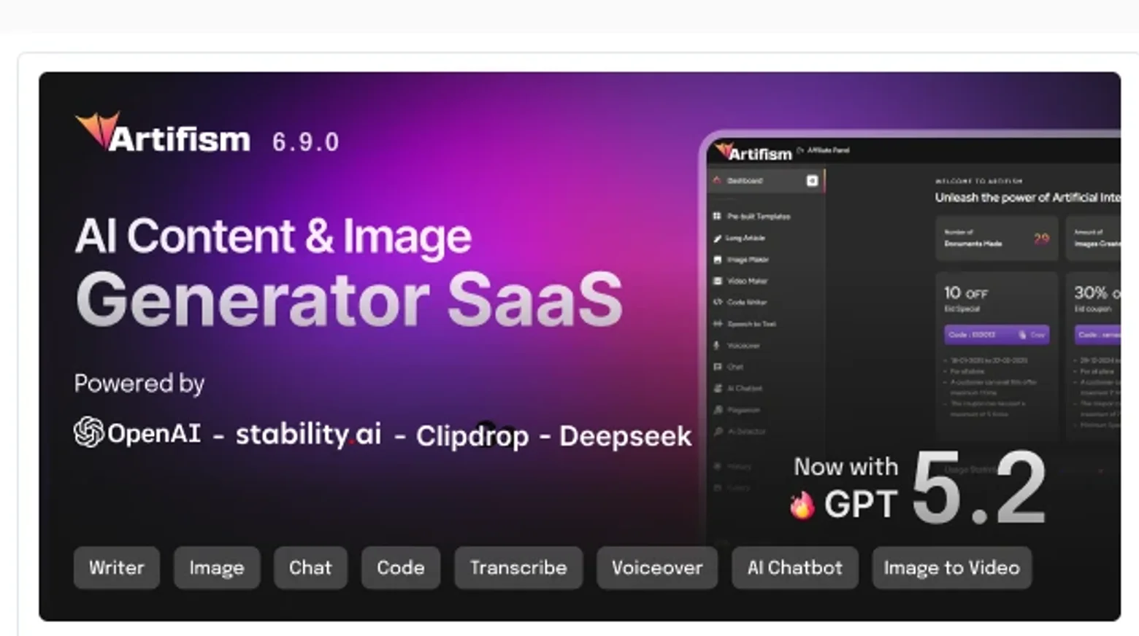Viewport: 1139px width, 636px height.
Task: Select the Writer feature pill
Action: [x=117, y=567]
